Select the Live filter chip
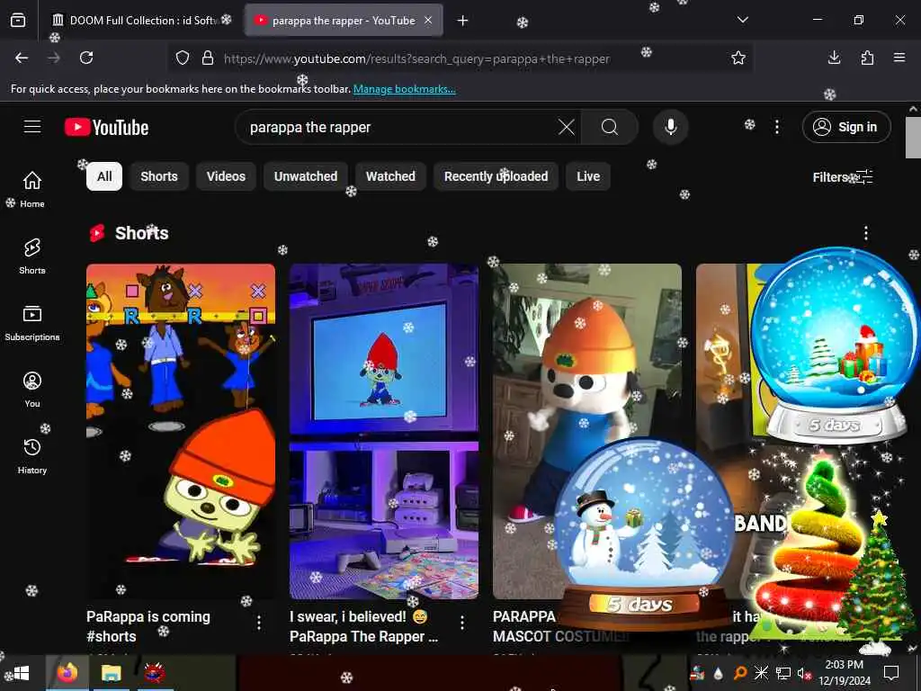This screenshot has height=691, width=921. pos(588,176)
